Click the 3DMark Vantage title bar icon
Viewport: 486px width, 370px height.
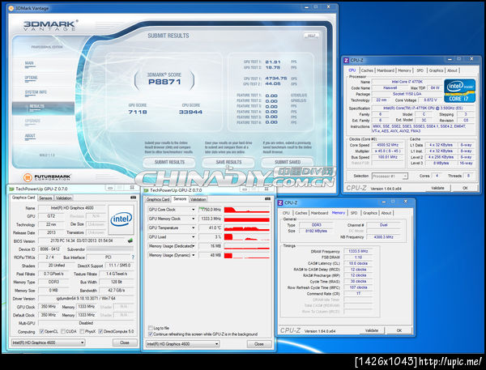pos(11,8)
